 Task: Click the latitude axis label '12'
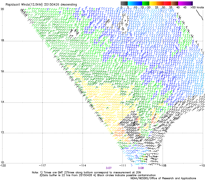coord(2,132)
